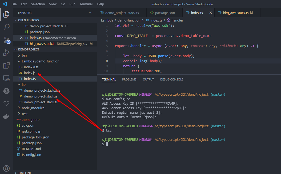Open the Run and Debug view

click(6, 52)
